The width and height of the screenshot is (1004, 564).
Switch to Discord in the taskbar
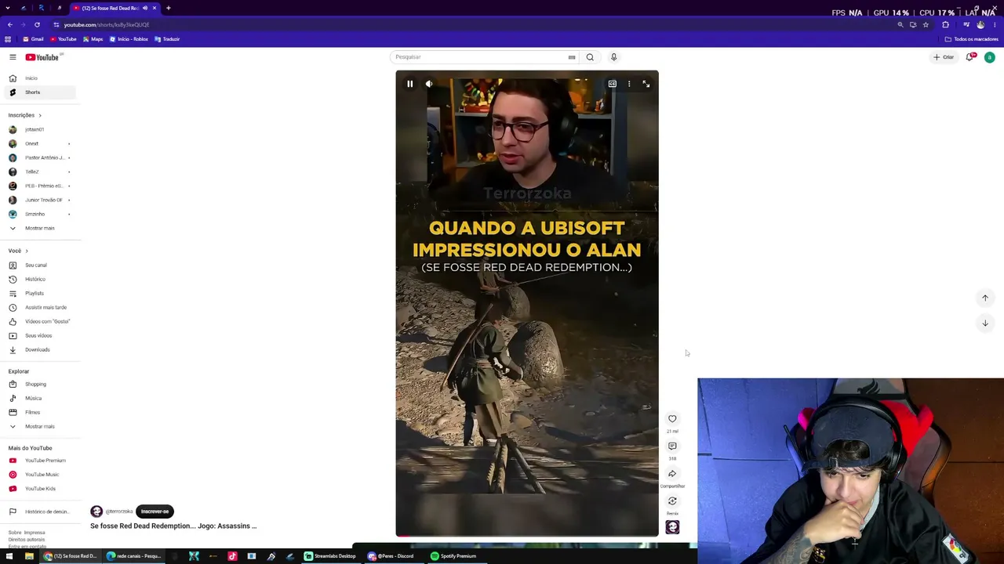[391, 556]
